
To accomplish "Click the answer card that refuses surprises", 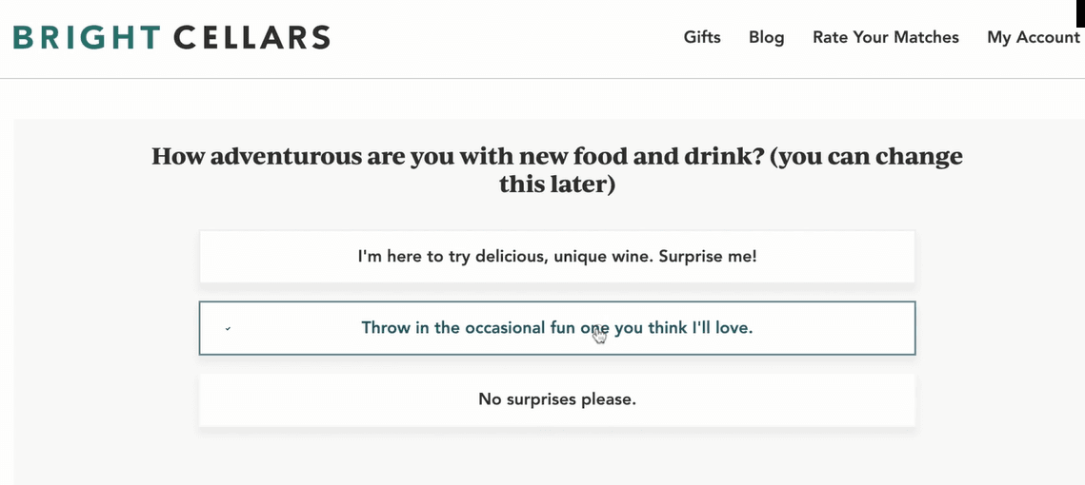I will [557, 399].
